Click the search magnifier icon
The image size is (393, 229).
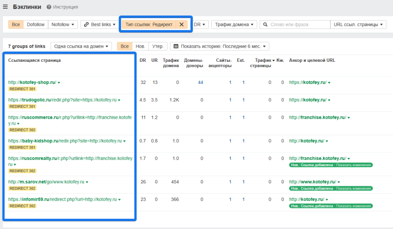point(265,25)
